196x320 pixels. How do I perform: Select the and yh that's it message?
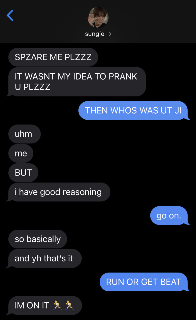click(x=45, y=258)
